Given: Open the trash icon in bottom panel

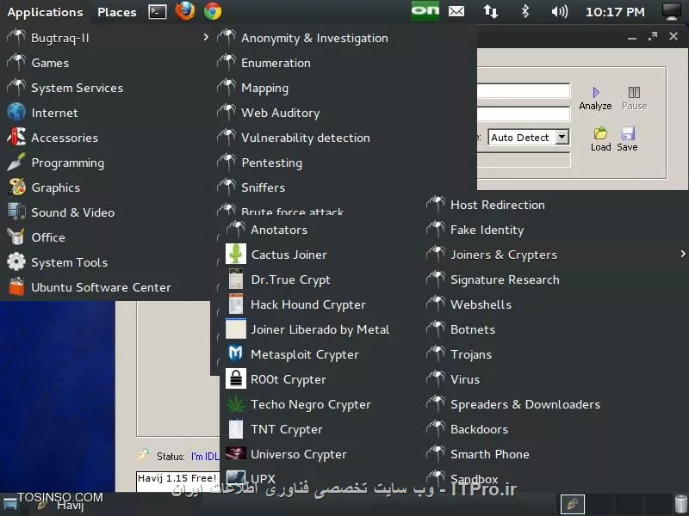Looking at the screenshot, I should coord(680,504).
